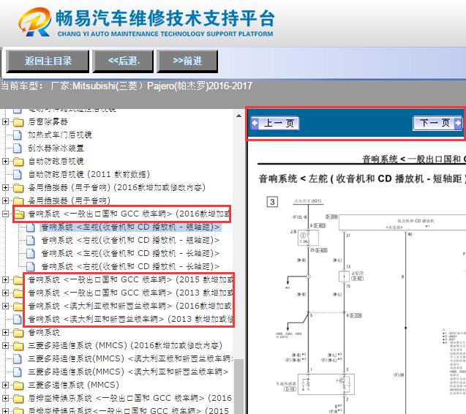Viewport: 466px width, 414px height.
Task: Select 后排座椅娱乐系统 GCC (2015) folder label
Action: click(129, 411)
